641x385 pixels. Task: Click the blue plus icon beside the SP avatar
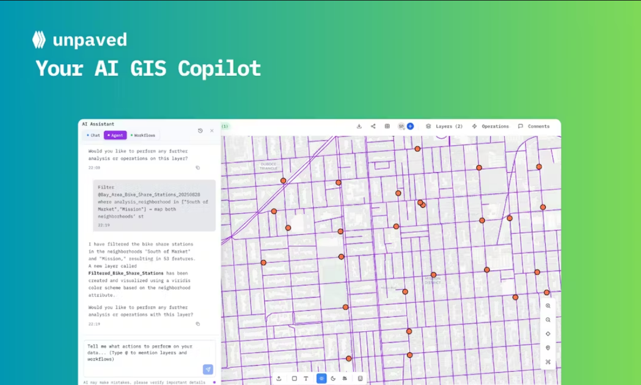[x=410, y=126]
